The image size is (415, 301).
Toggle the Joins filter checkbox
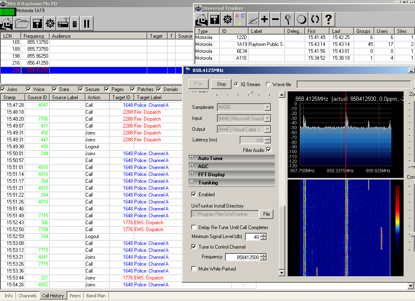coord(3,89)
